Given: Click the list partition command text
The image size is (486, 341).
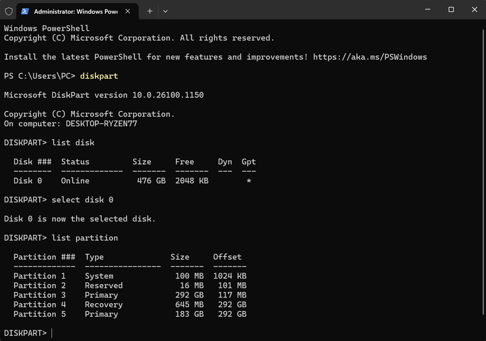Looking at the screenshot, I should click(84, 237).
